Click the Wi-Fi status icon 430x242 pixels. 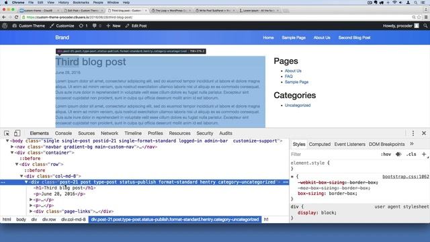tap(394, 3)
